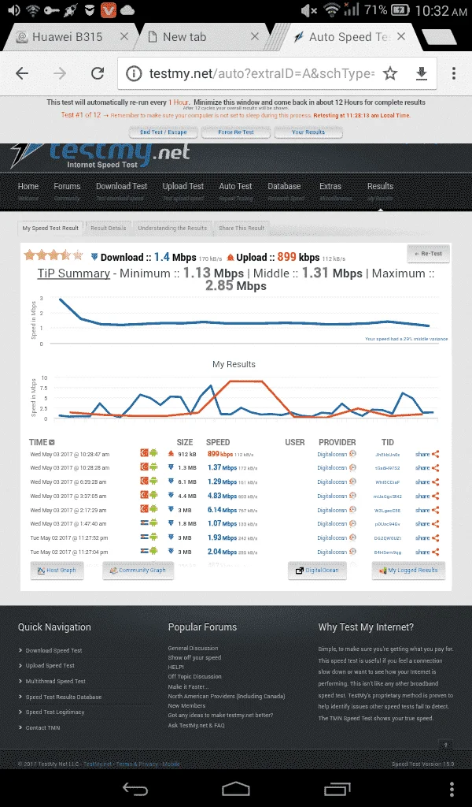Screen dimensions: 472x807
Task: Click the Host Graph button
Action: tap(57, 571)
